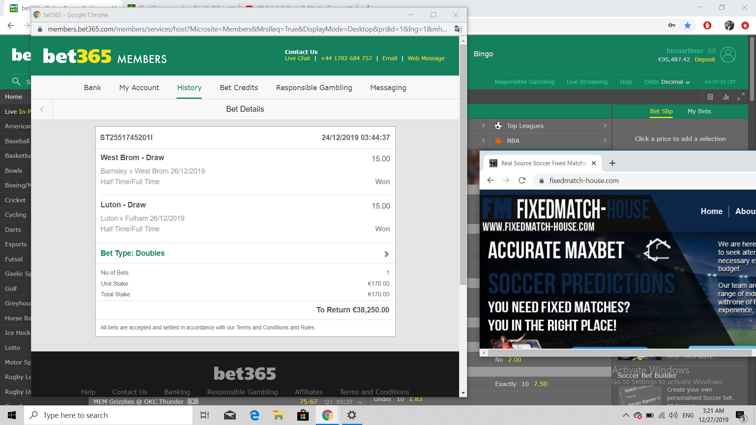This screenshot has width=756, height=425.
Task: Expand the MEM Grizzlies match dropdown
Action: click(360, 402)
